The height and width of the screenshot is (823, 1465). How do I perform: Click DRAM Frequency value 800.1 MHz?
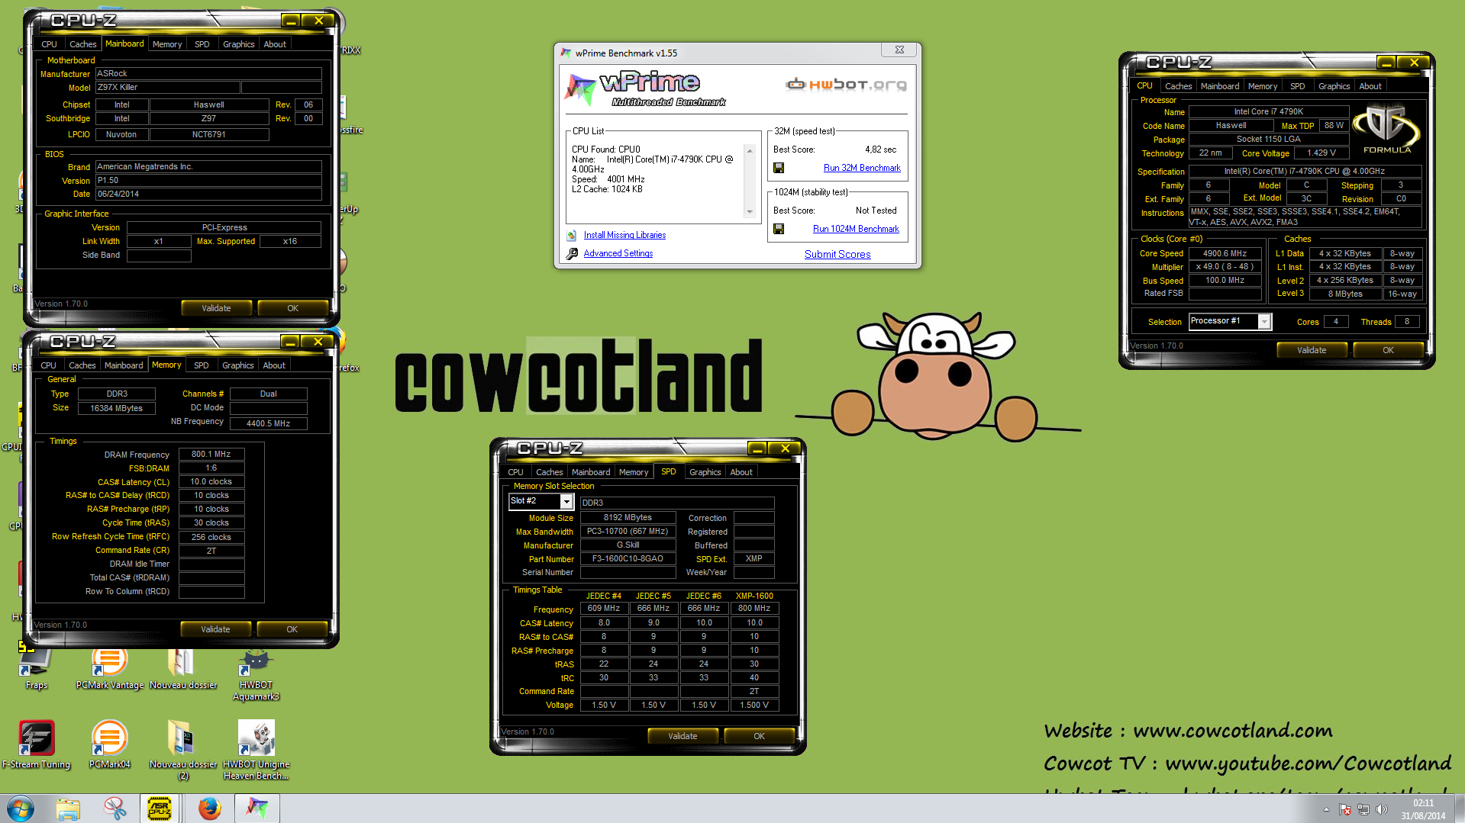click(211, 454)
